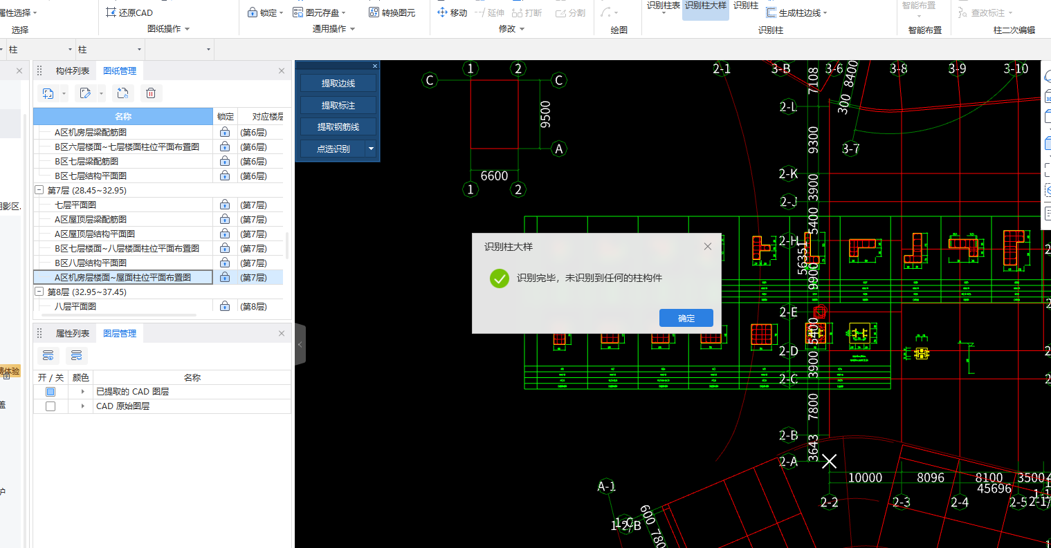
Task: Click the 提取钢筋线 button
Action: [338, 127]
